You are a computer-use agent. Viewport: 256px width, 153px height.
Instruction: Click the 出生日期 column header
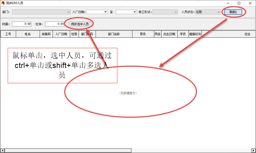point(169,34)
